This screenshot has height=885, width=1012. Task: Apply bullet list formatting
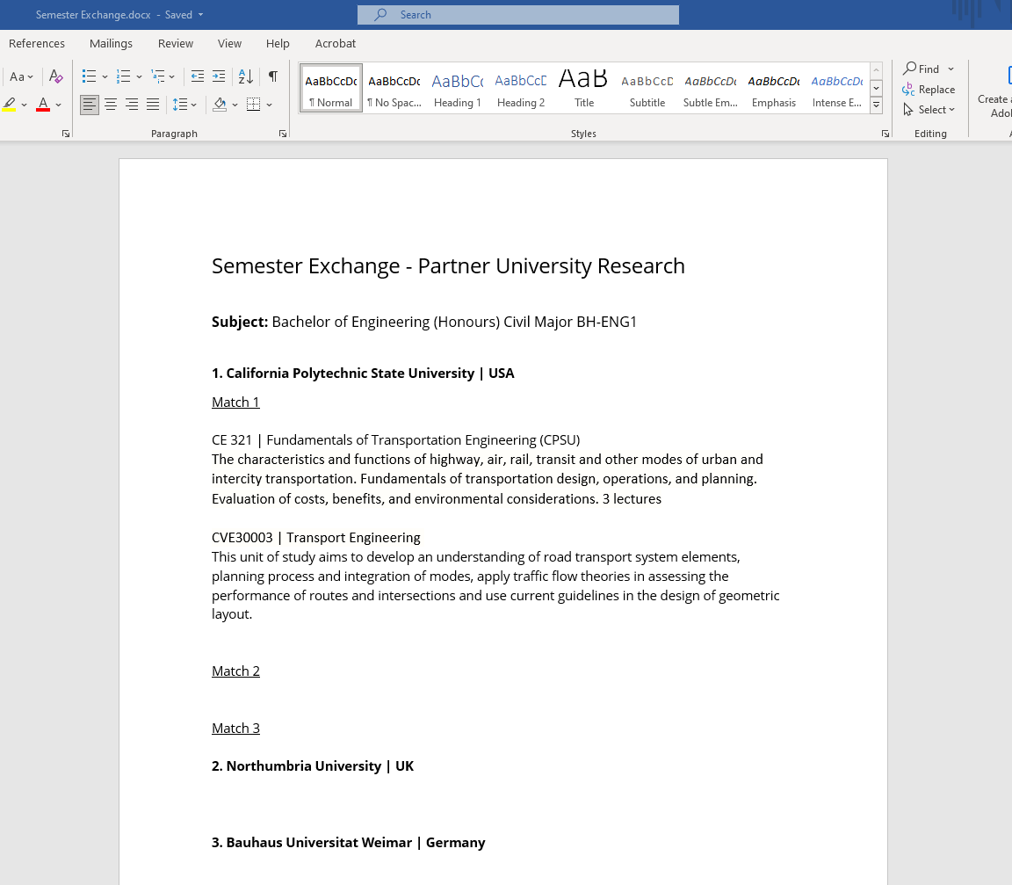coord(89,76)
